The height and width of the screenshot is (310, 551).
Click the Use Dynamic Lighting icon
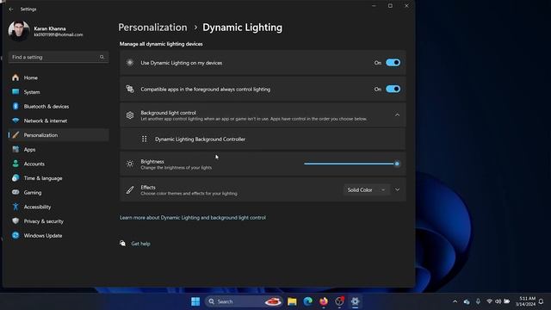pyautogui.click(x=130, y=63)
